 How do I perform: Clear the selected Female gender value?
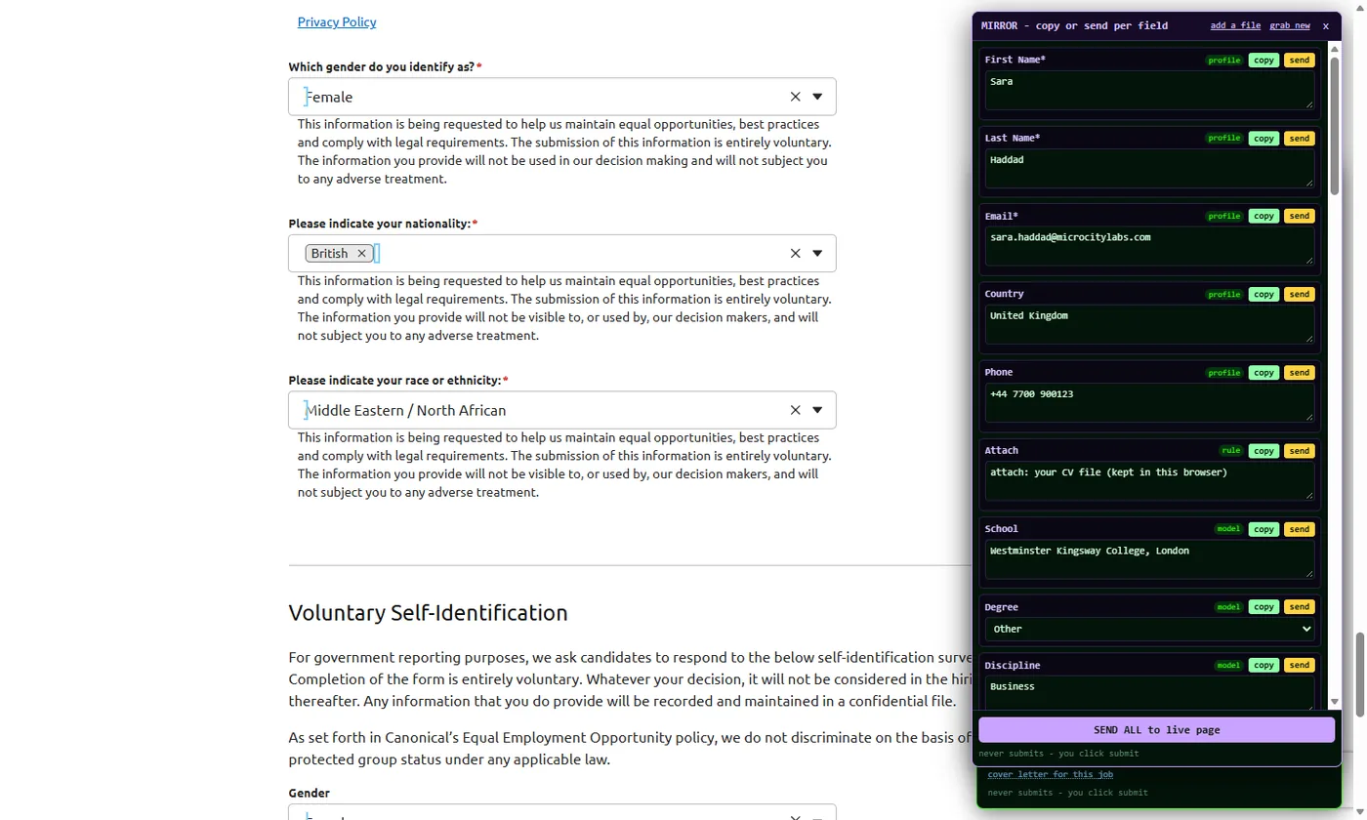pyautogui.click(x=795, y=97)
